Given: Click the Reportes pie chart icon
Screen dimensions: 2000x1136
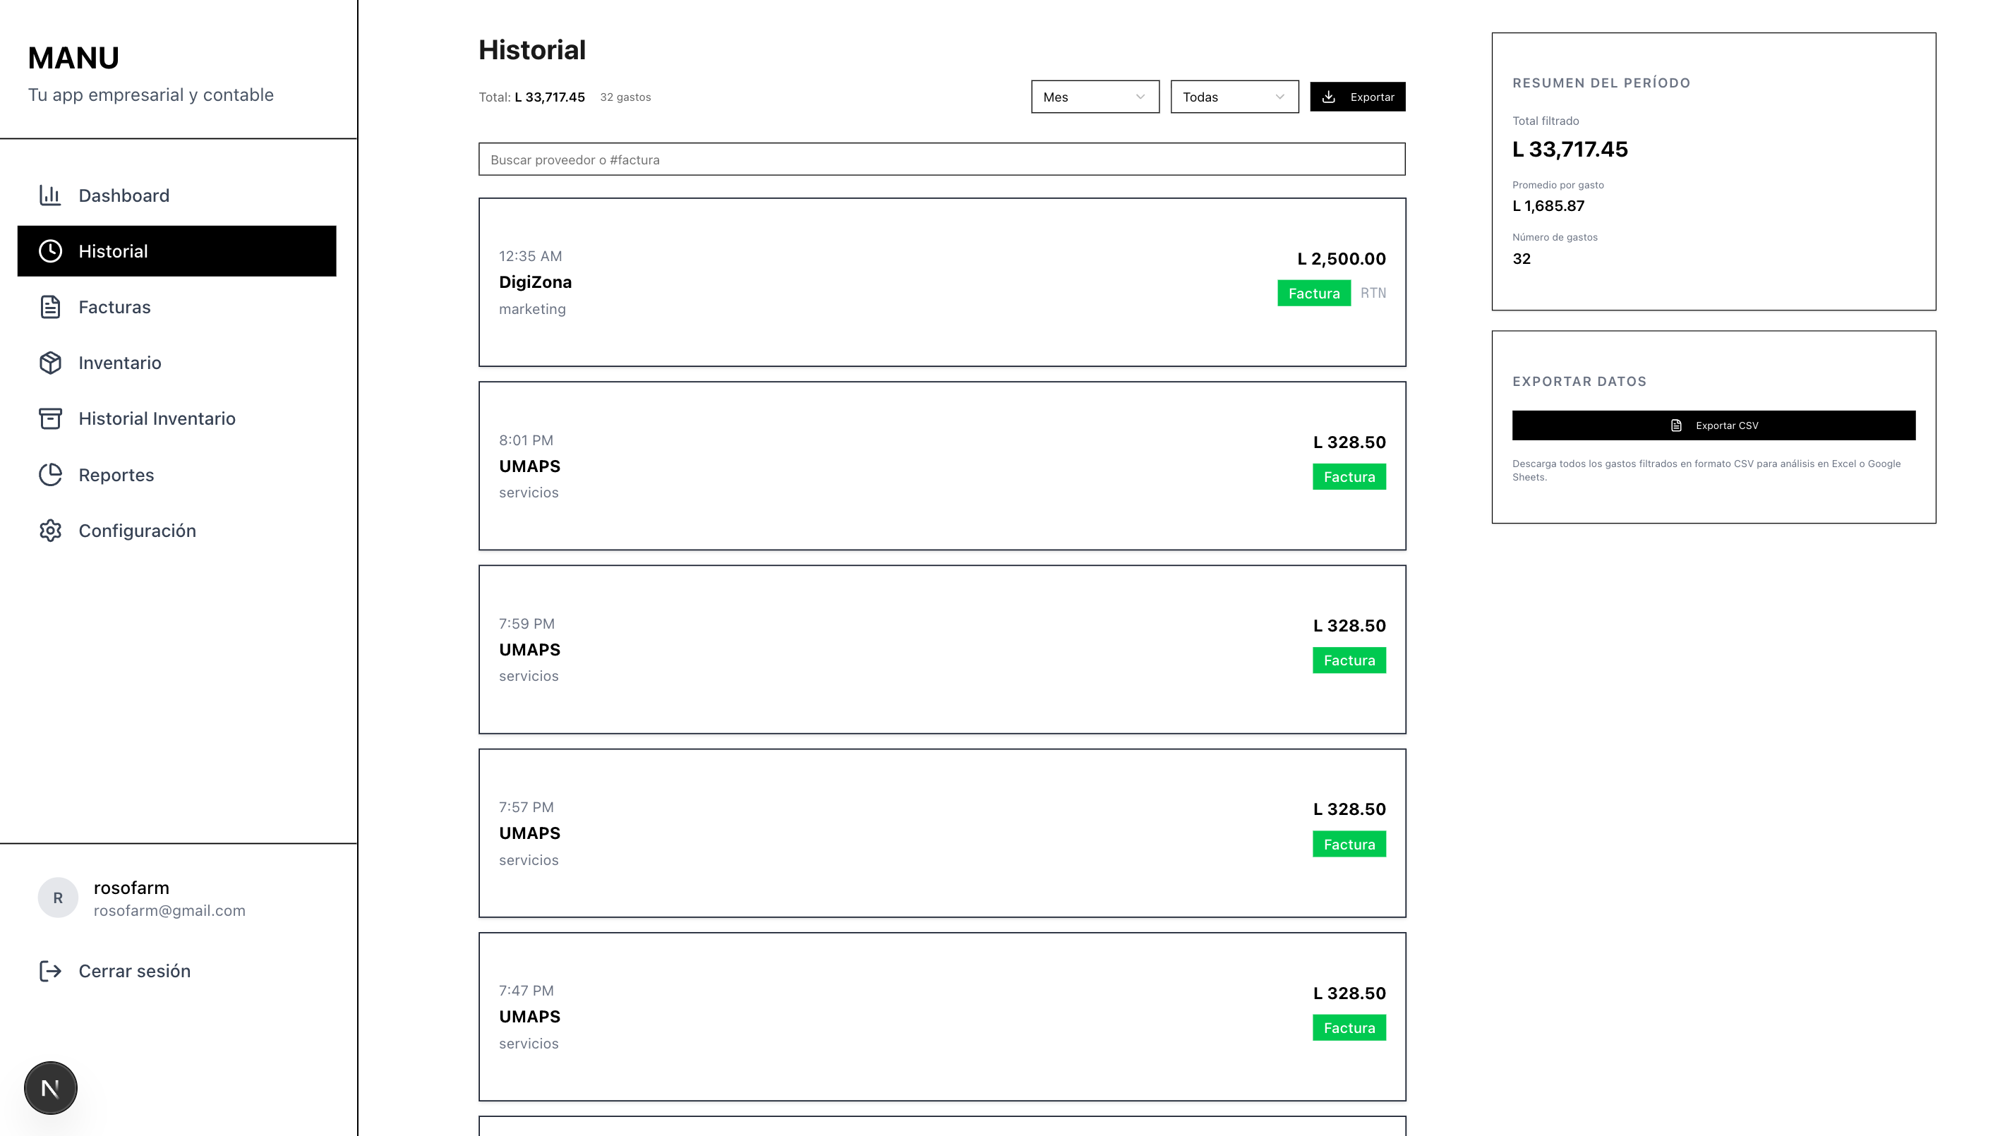Looking at the screenshot, I should [x=50, y=474].
